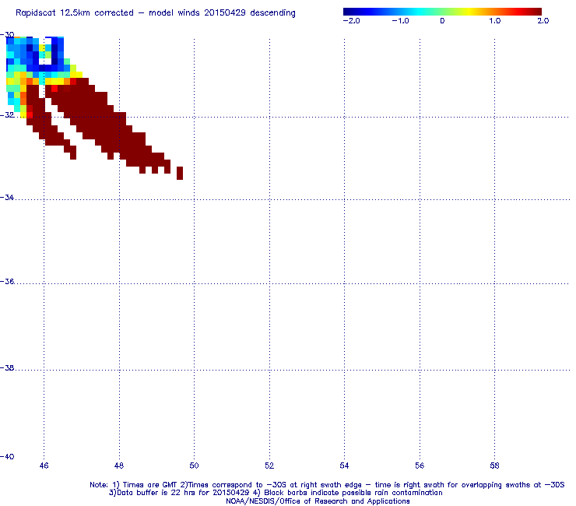
Task: Click longitude axis label '50'
Action: tap(194, 466)
